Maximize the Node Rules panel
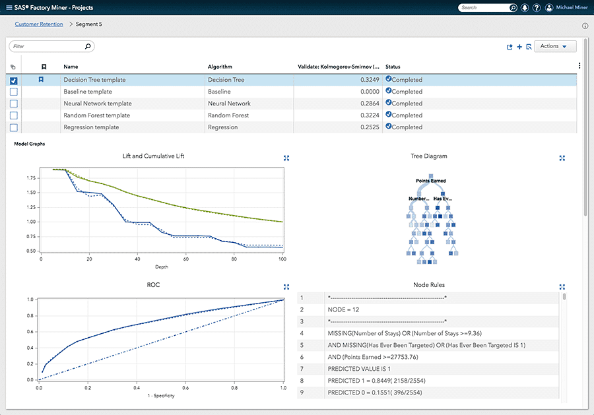This screenshot has width=594, height=415. (x=562, y=287)
